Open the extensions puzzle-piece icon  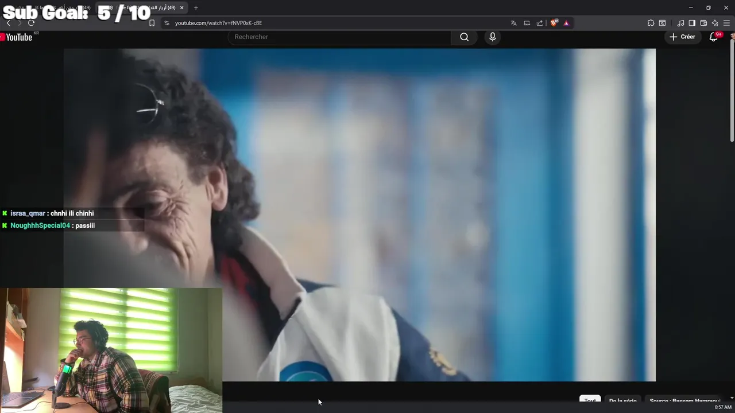(651, 23)
